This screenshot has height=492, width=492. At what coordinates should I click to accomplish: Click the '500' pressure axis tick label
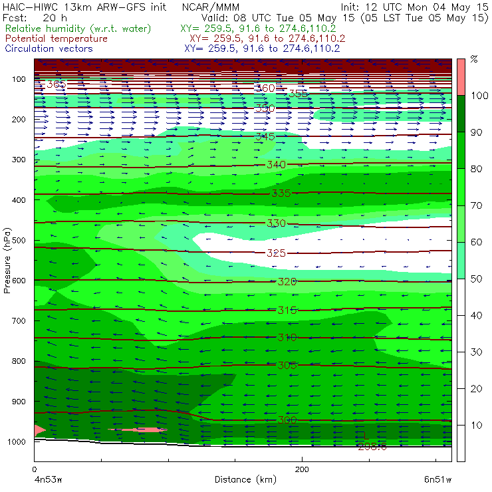point(19,241)
